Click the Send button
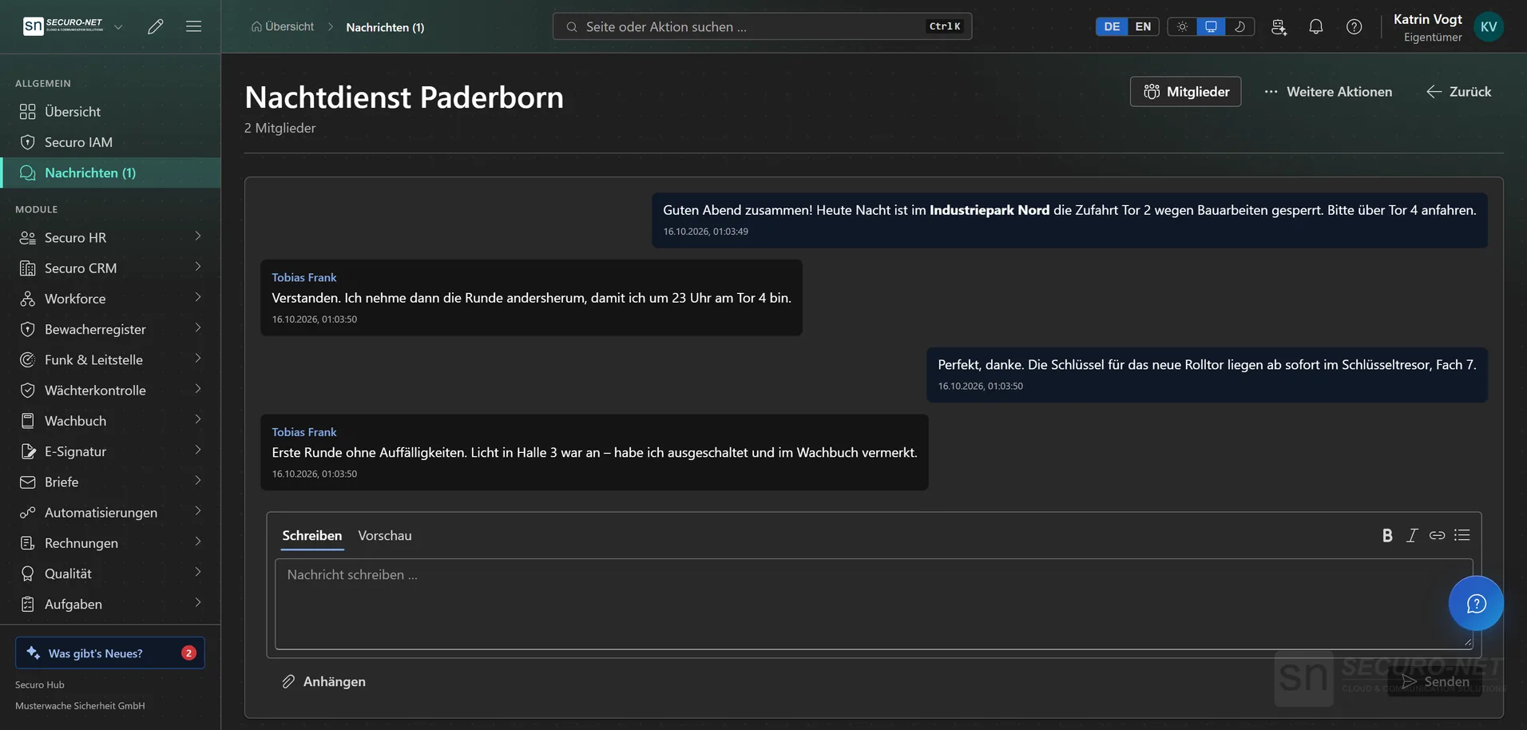Image resolution: width=1527 pixels, height=730 pixels. tap(1435, 681)
